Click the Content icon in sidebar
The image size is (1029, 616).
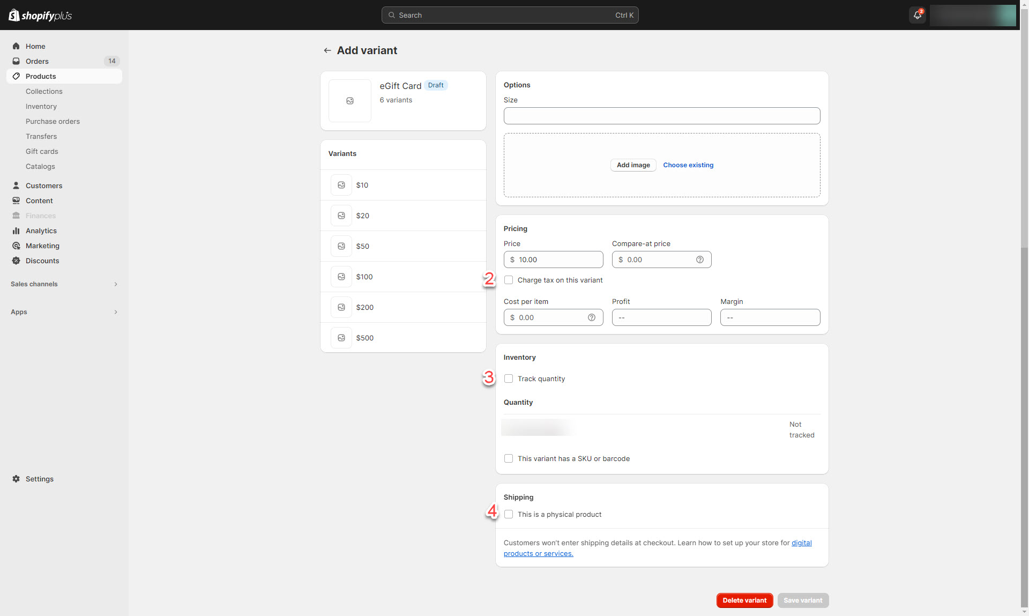click(16, 201)
